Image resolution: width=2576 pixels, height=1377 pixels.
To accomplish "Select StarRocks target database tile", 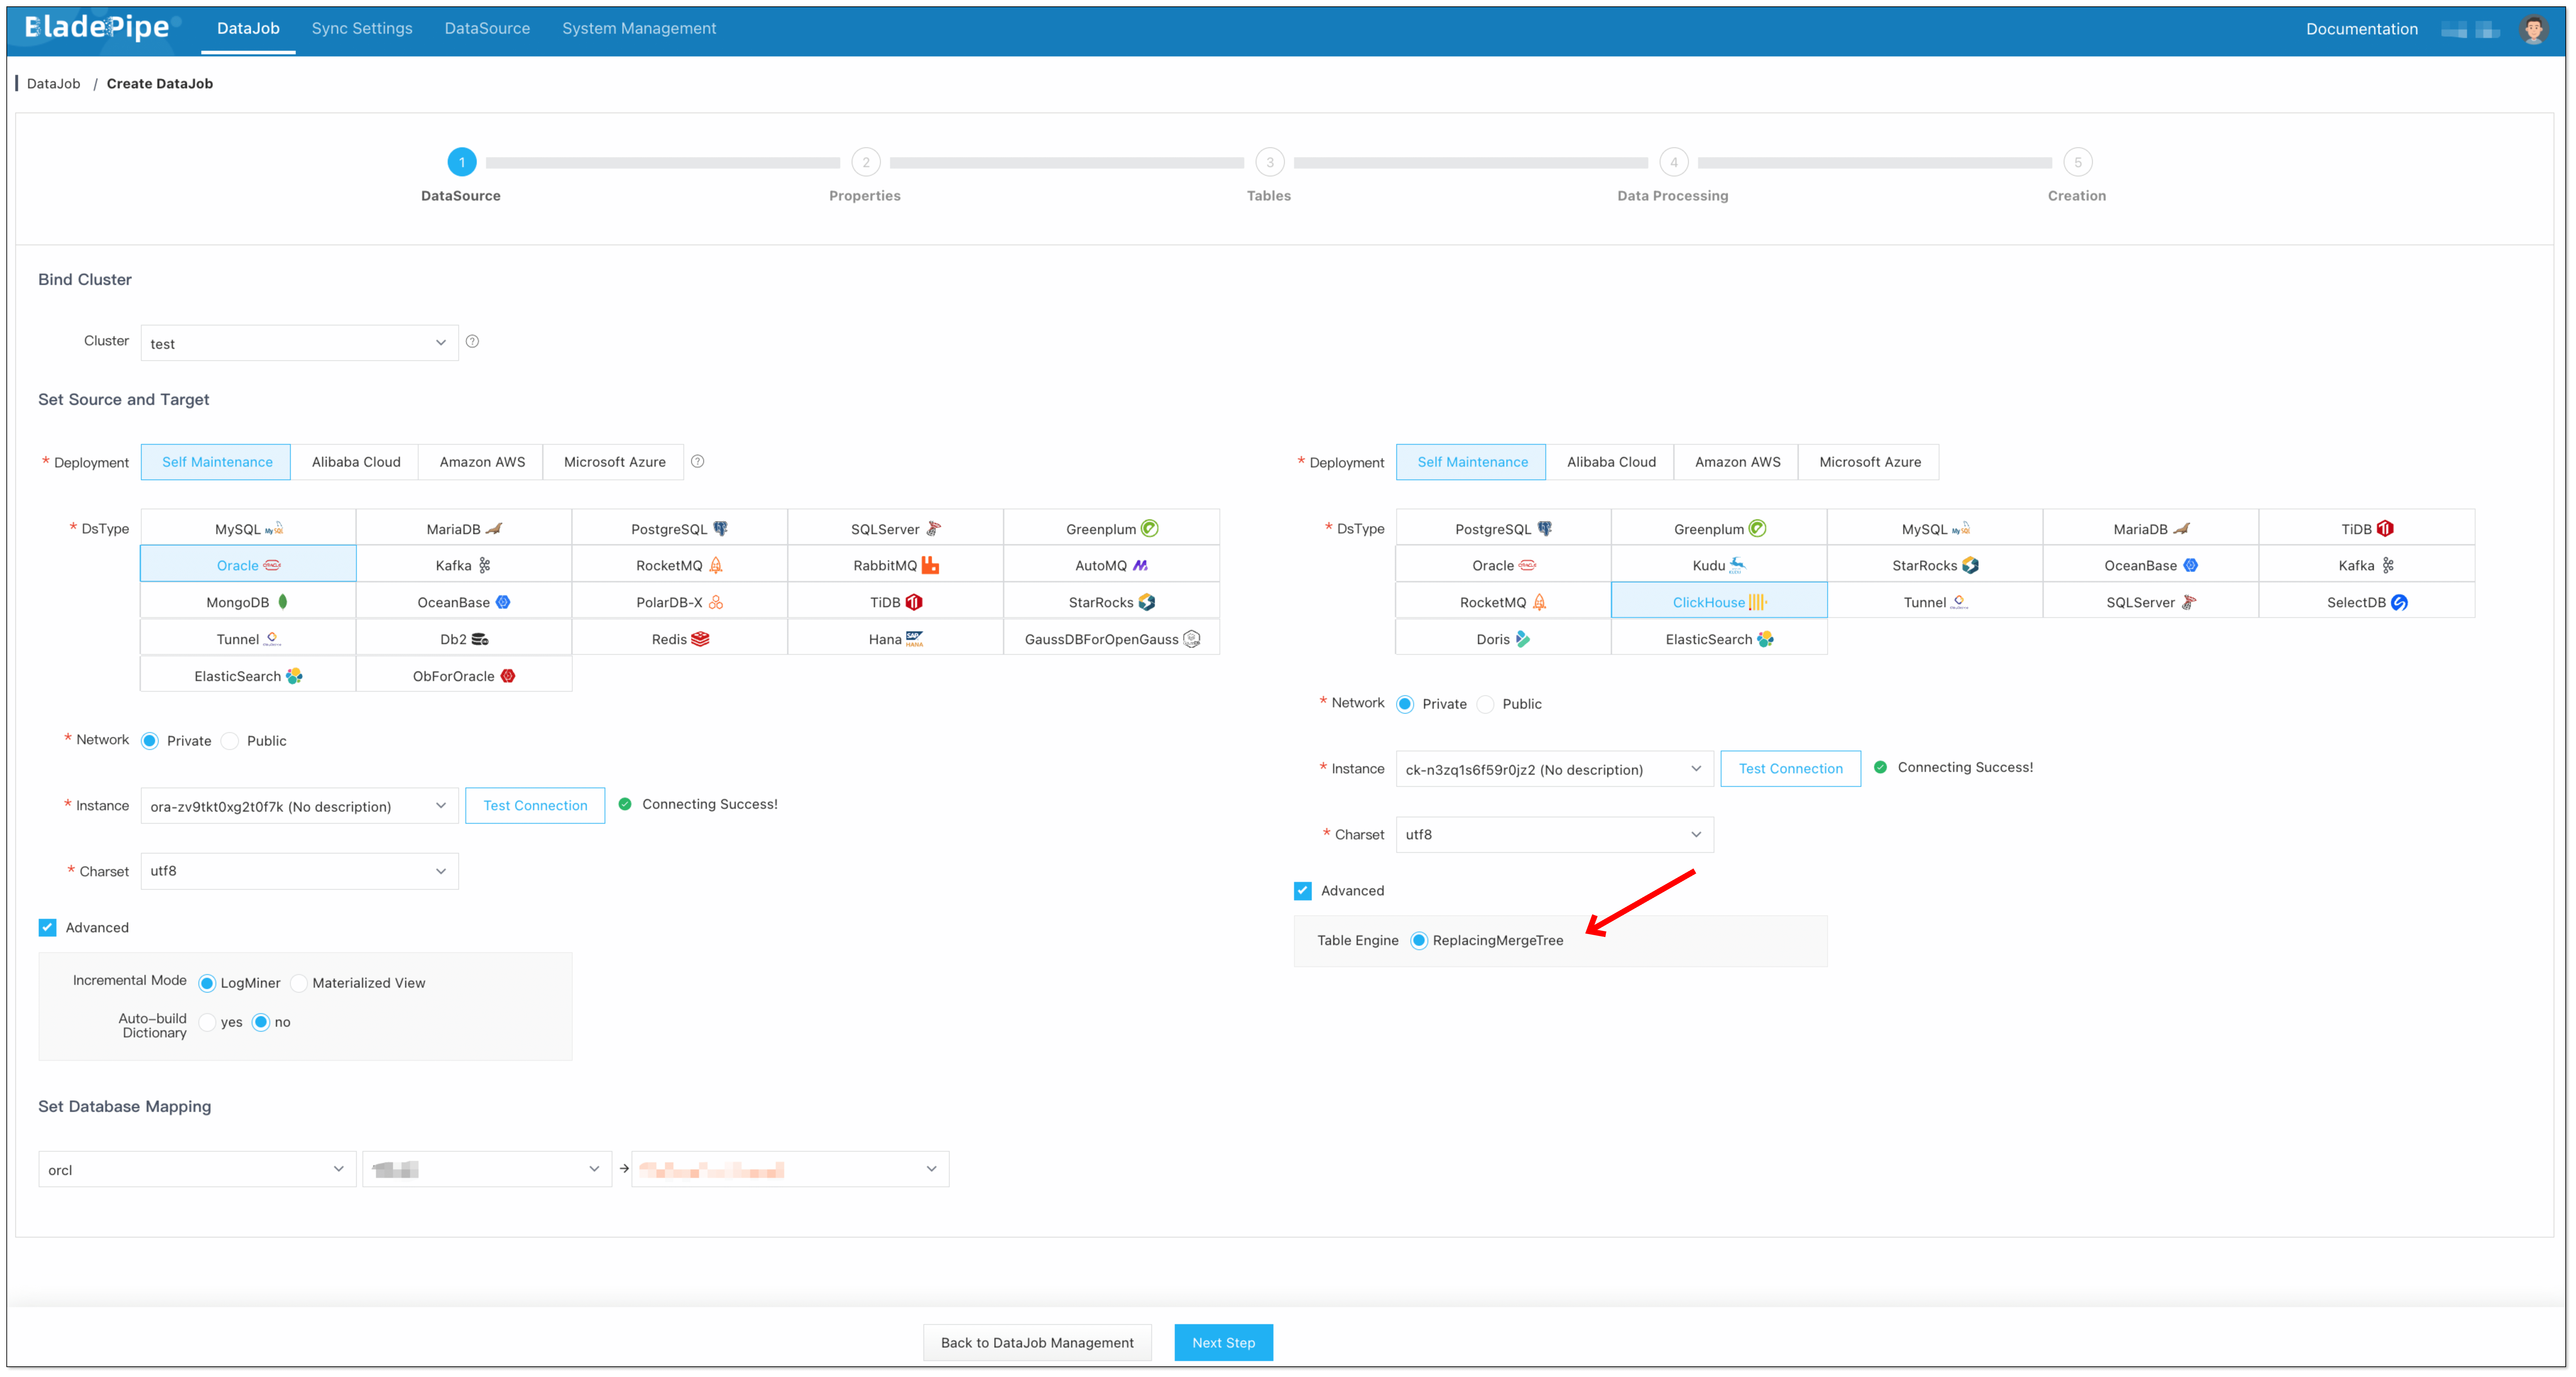I will [1934, 565].
